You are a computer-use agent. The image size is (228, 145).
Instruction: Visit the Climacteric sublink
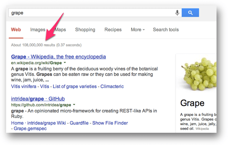click(x=112, y=86)
